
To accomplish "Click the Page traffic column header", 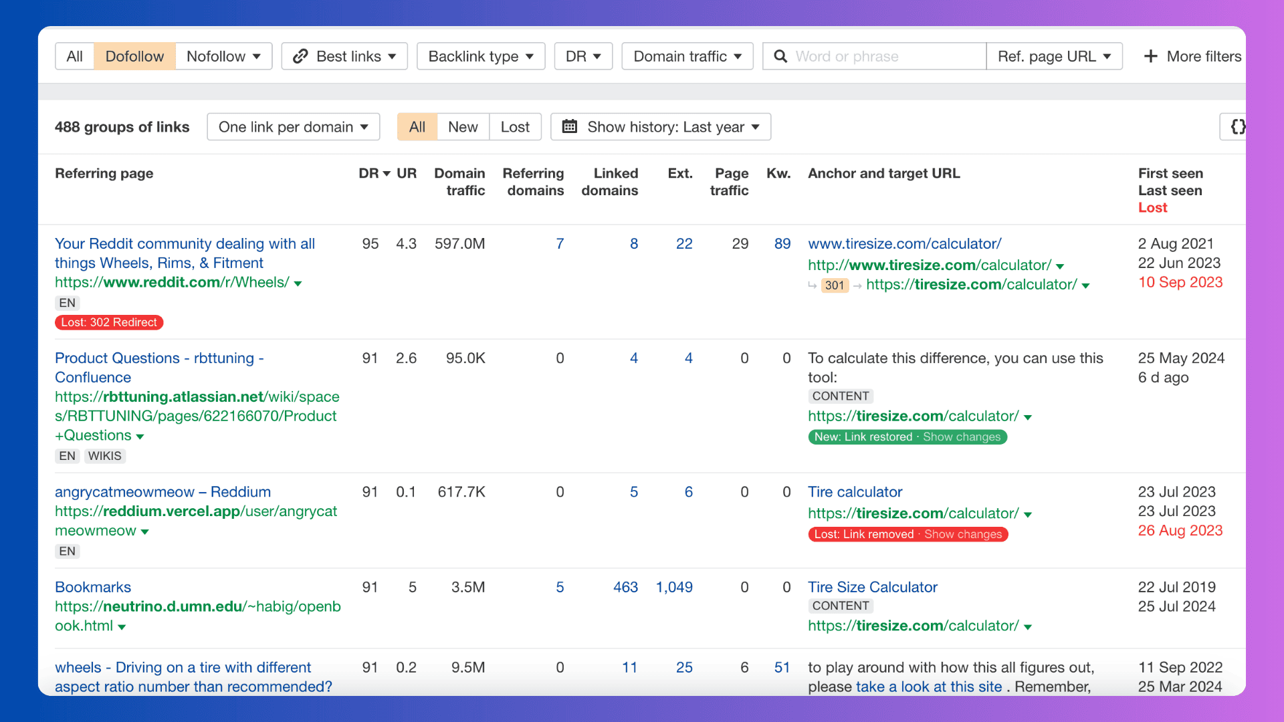I will 729,182.
